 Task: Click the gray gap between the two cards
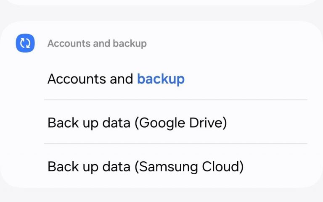point(161,13)
